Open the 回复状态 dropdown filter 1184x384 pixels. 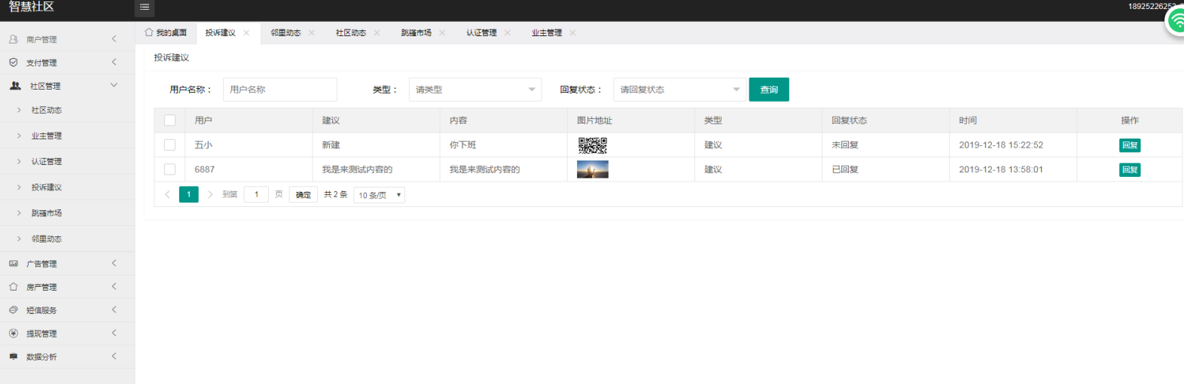(x=679, y=90)
